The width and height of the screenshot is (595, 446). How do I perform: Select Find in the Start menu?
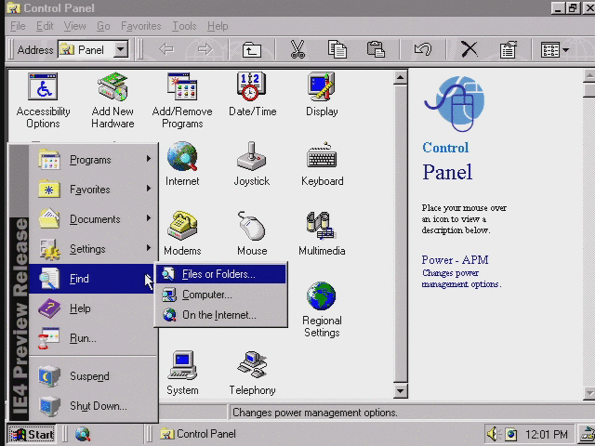click(x=93, y=279)
